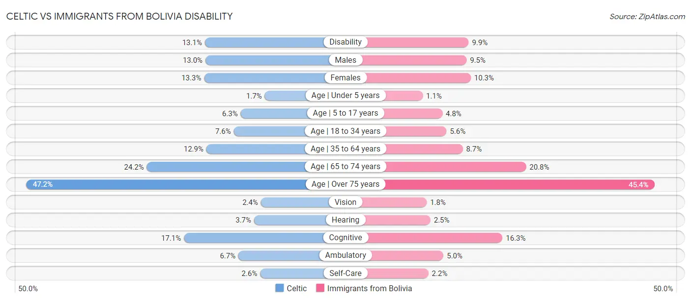This screenshot has width=691, height=300.
Task: Click the pink Immigrants from Bolivia swatch
Action: point(320,288)
